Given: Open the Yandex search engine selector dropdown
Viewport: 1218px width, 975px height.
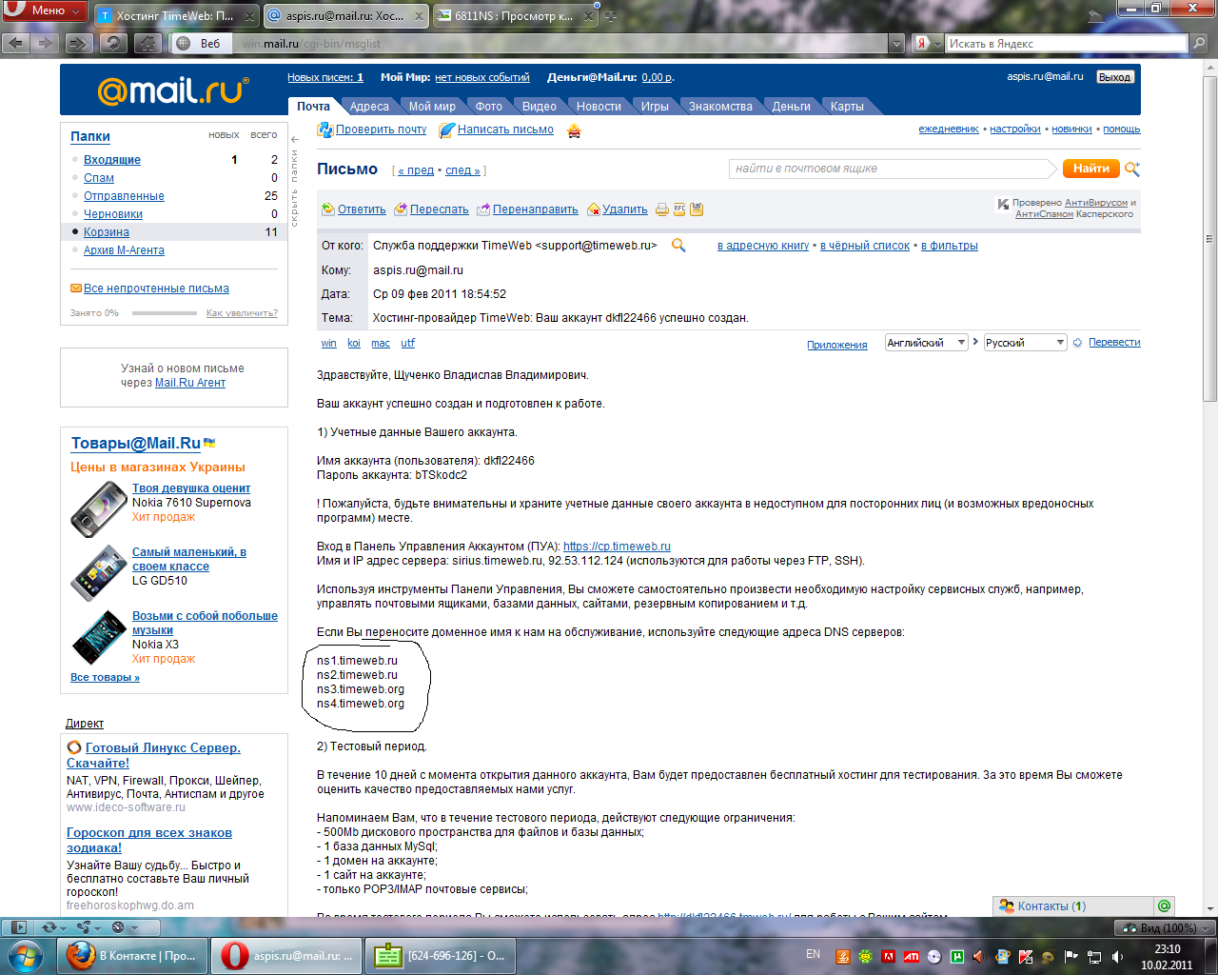Looking at the screenshot, I should click(929, 44).
